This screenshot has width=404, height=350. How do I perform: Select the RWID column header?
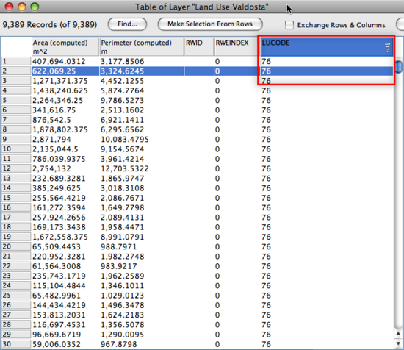(x=199, y=46)
